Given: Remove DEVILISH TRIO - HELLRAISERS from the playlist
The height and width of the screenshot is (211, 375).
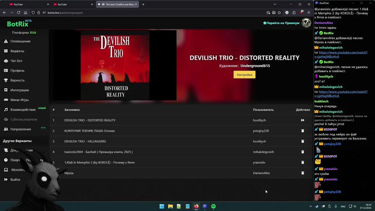Looking at the screenshot, I should tap(303, 141).
